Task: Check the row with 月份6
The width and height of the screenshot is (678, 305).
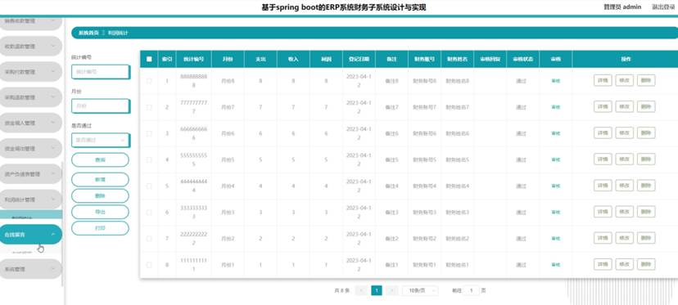Action: point(149,133)
